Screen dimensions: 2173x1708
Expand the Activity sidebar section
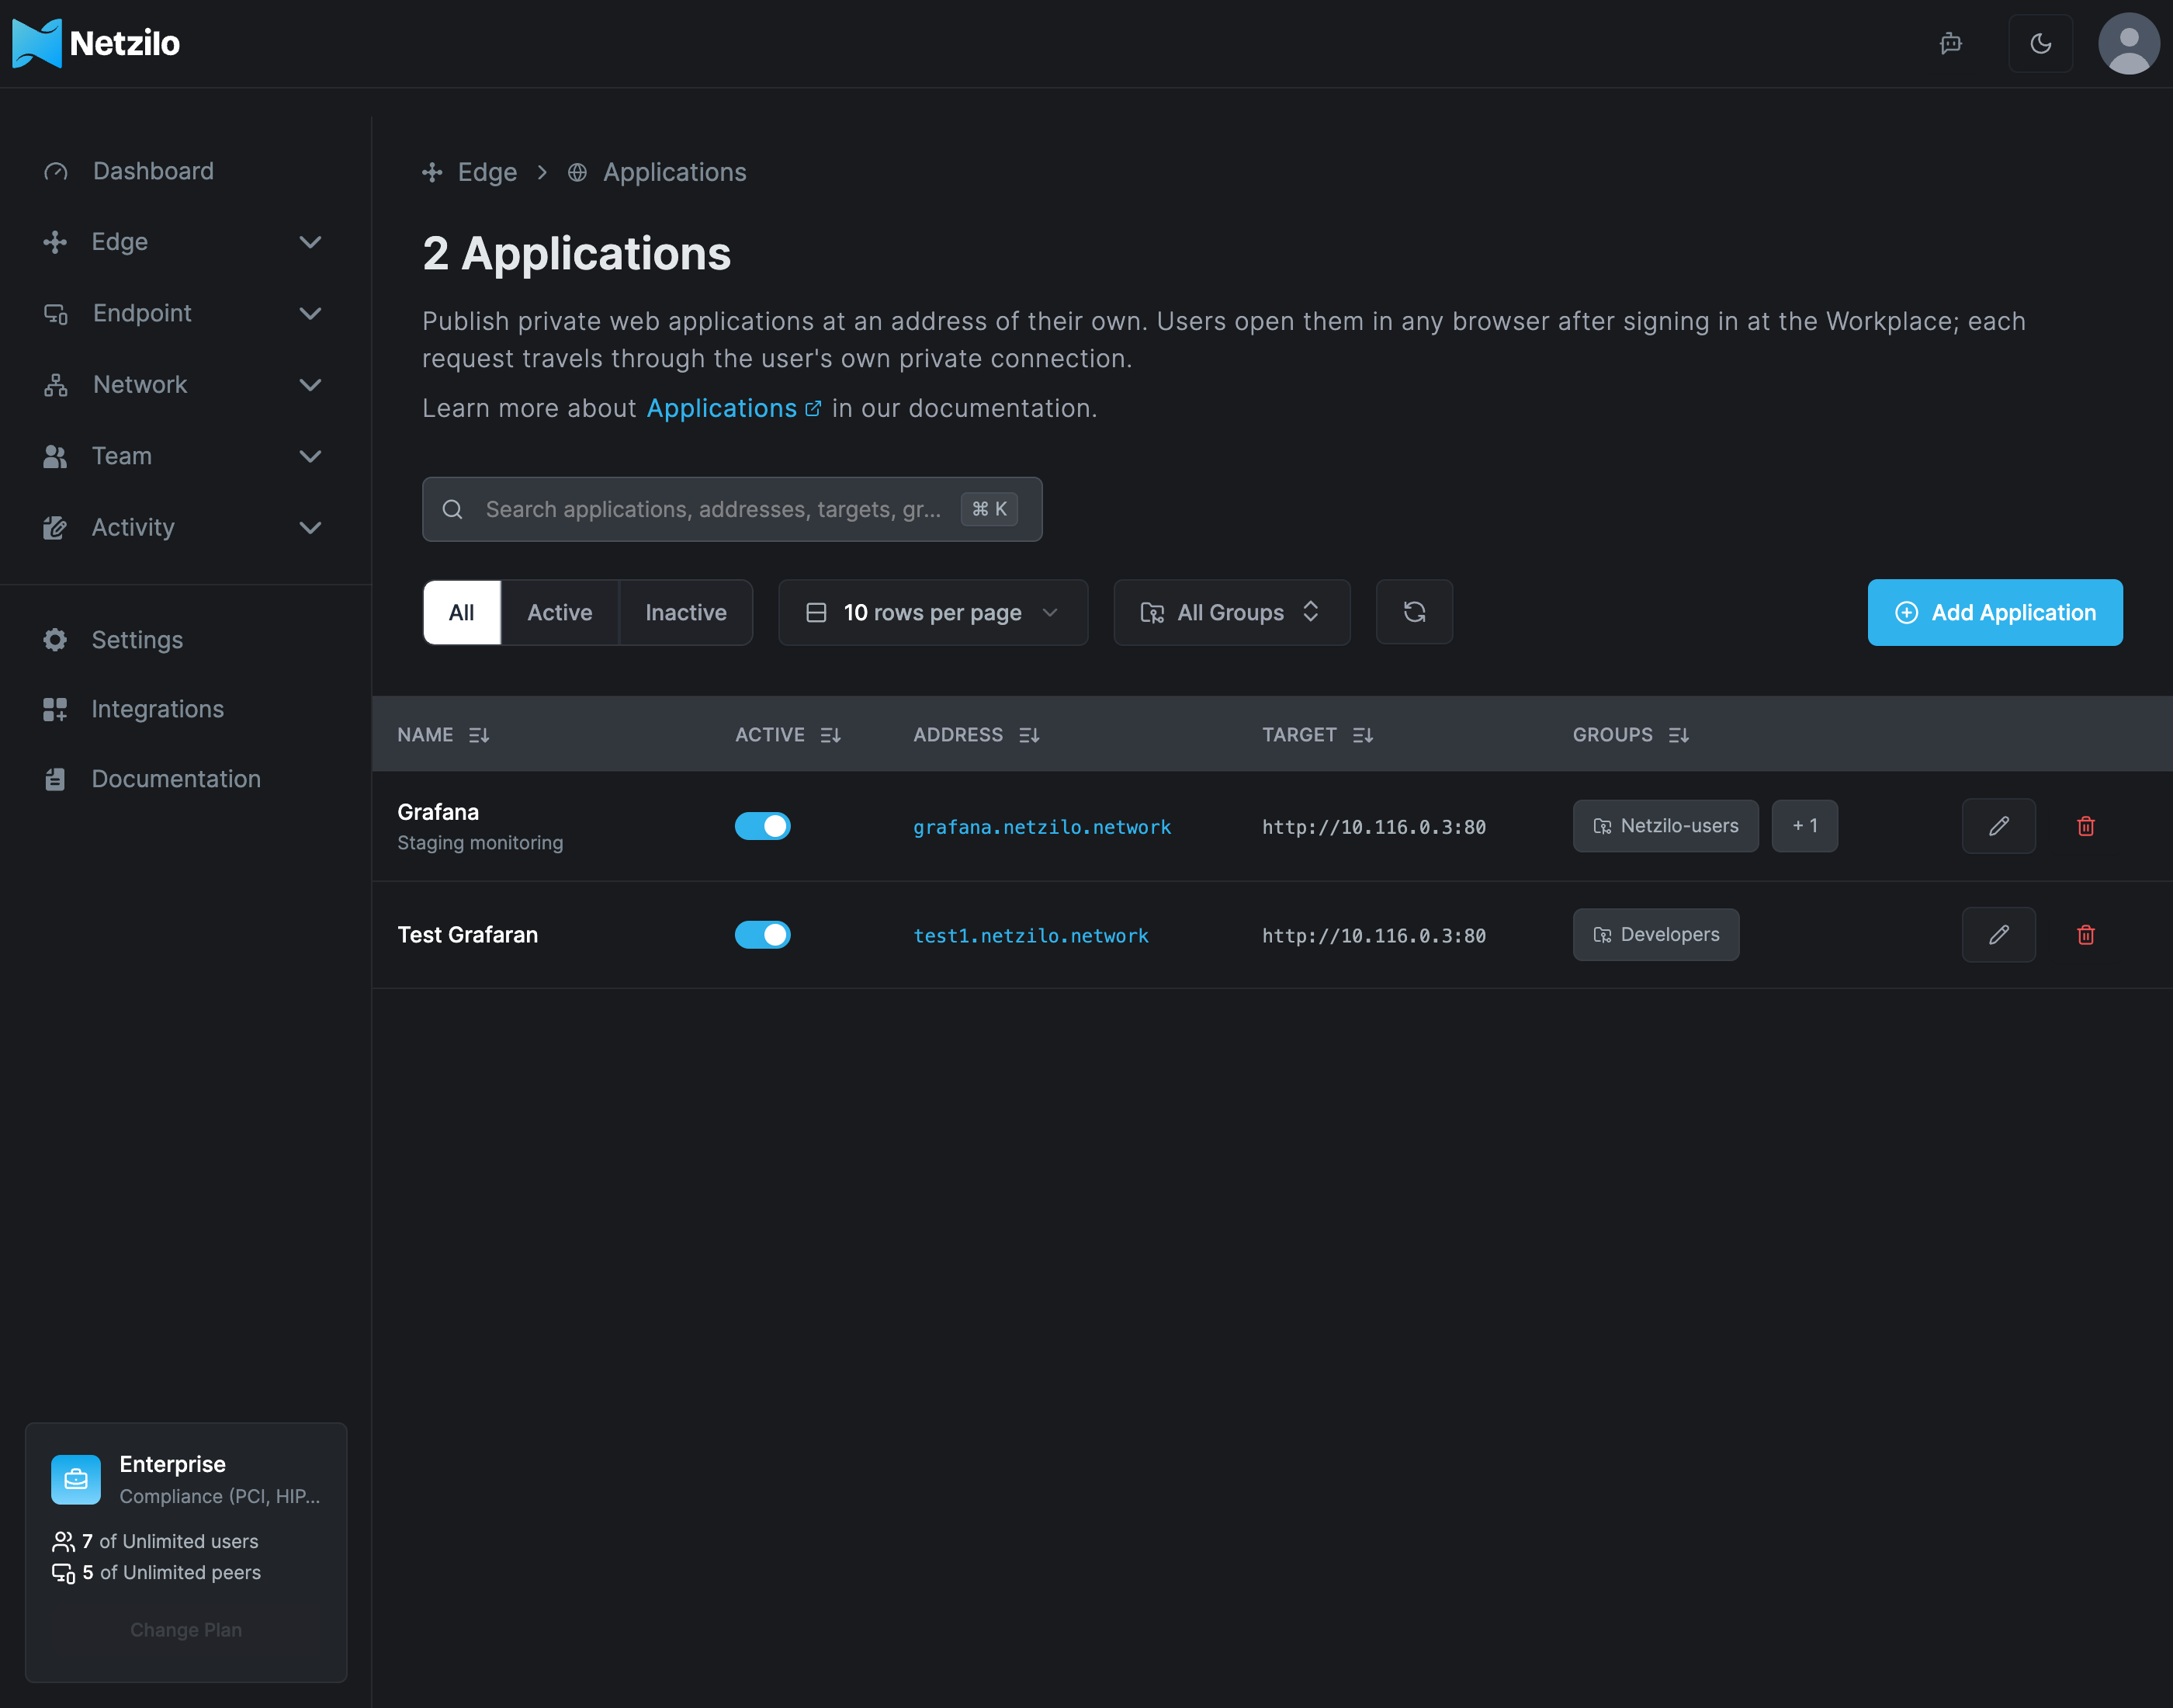[184, 527]
